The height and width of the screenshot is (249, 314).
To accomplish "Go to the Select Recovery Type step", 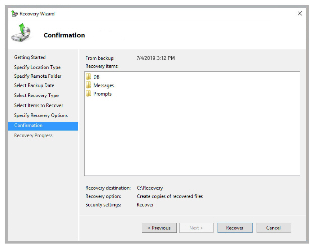I will [x=36, y=95].
